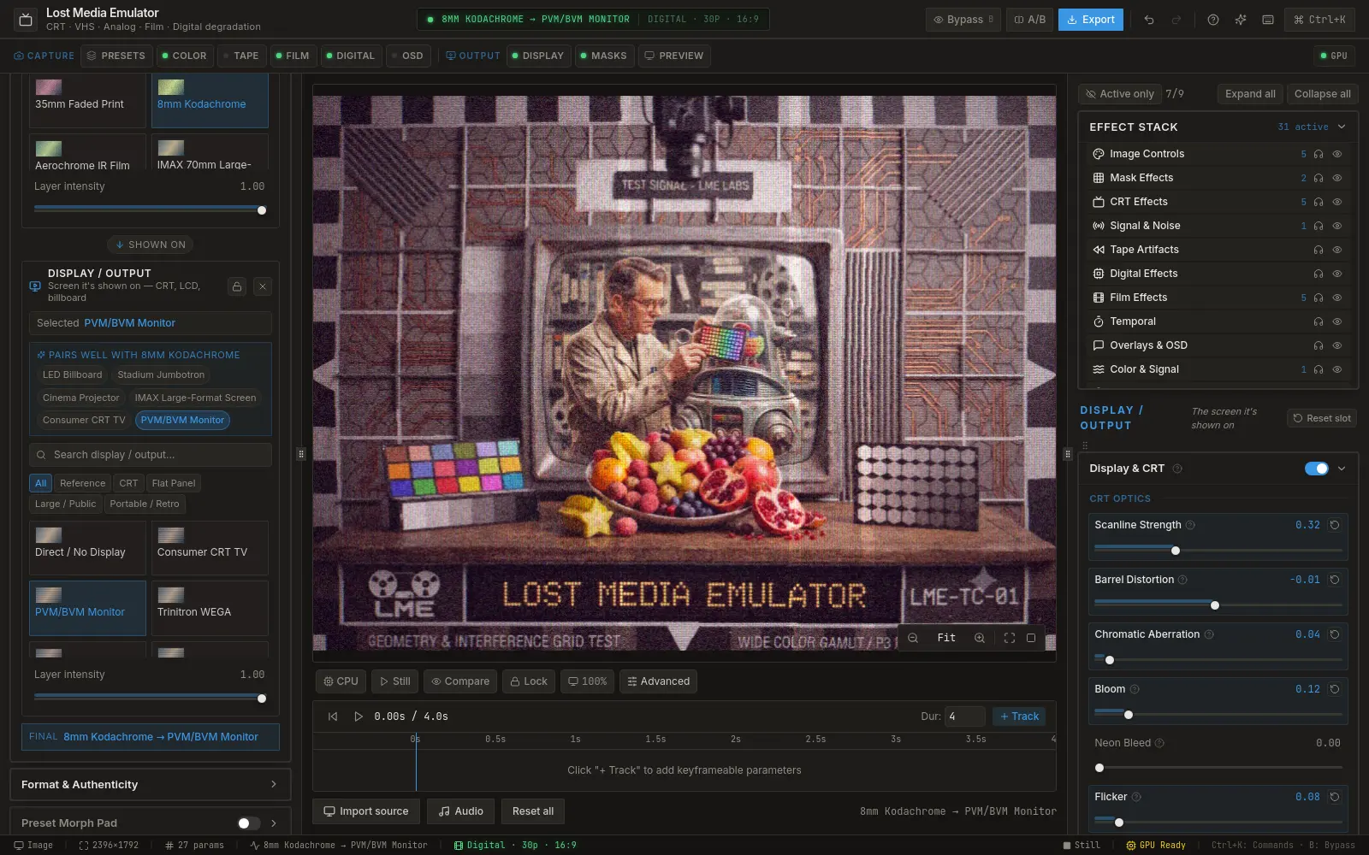The height and width of the screenshot is (855, 1369).
Task: Add a keyframe Track
Action: coord(1019,716)
